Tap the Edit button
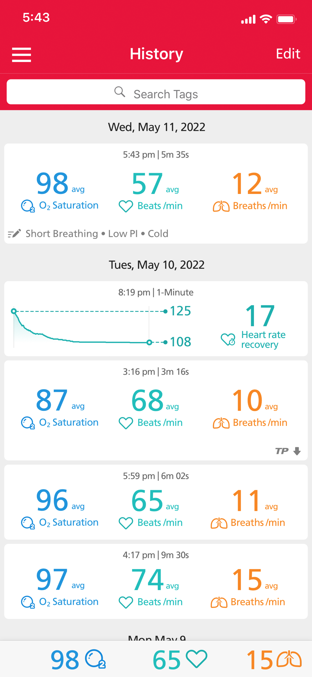This screenshot has width=312, height=677. pyautogui.click(x=288, y=54)
